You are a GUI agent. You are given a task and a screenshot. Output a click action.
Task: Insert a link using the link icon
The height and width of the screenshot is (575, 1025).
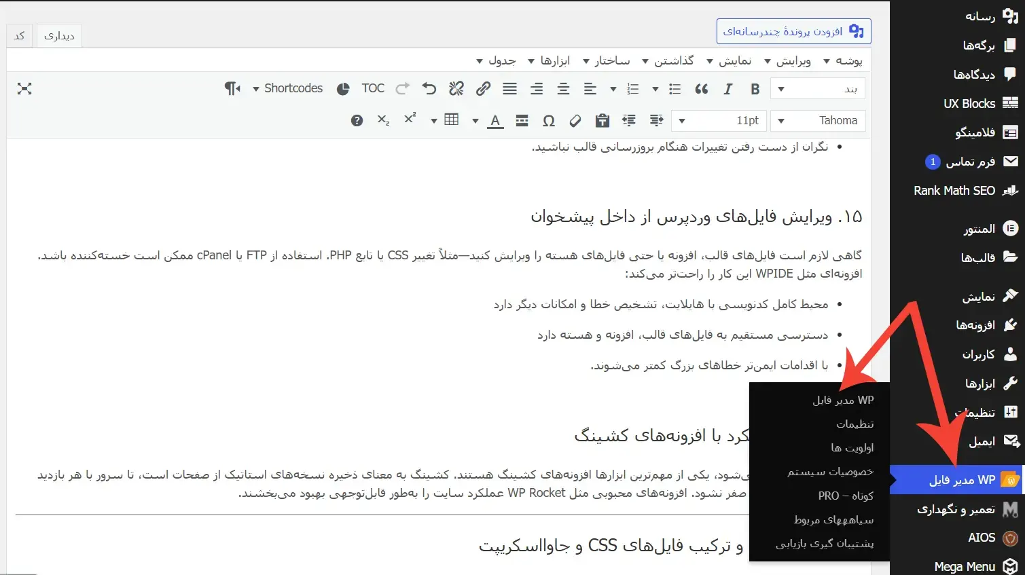pos(483,88)
